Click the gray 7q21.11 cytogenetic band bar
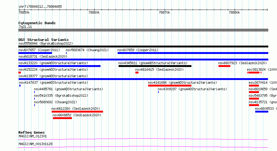 click(143, 30)
